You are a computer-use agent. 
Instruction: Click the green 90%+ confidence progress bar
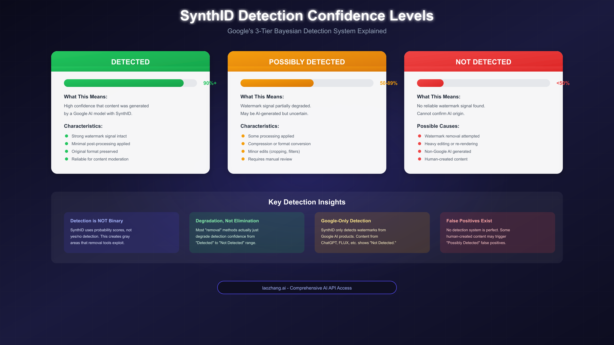[x=124, y=83]
